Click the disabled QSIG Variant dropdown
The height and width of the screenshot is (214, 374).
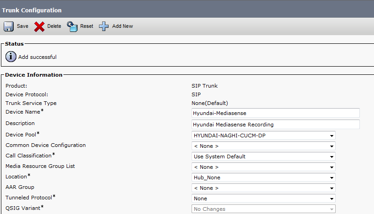(263, 209)
